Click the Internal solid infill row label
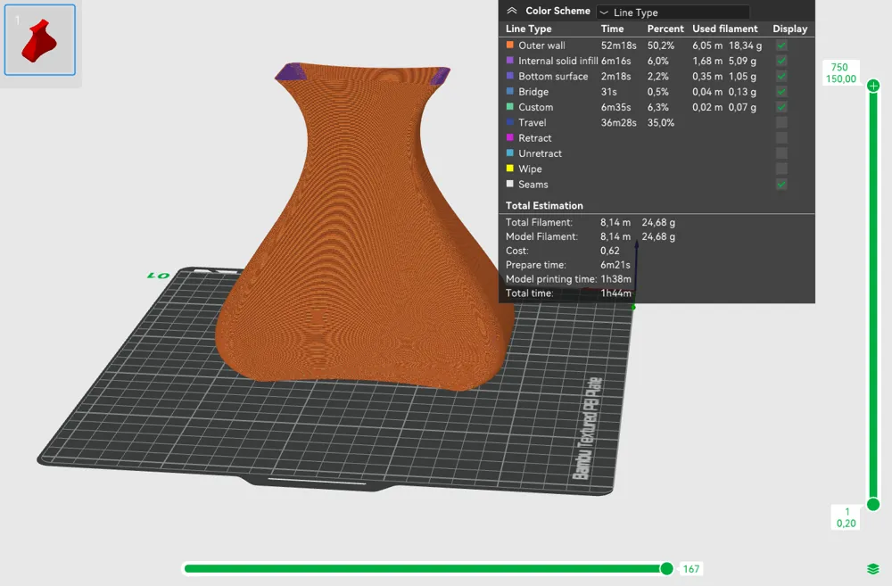The image size is (892, 586). (558, 61)
